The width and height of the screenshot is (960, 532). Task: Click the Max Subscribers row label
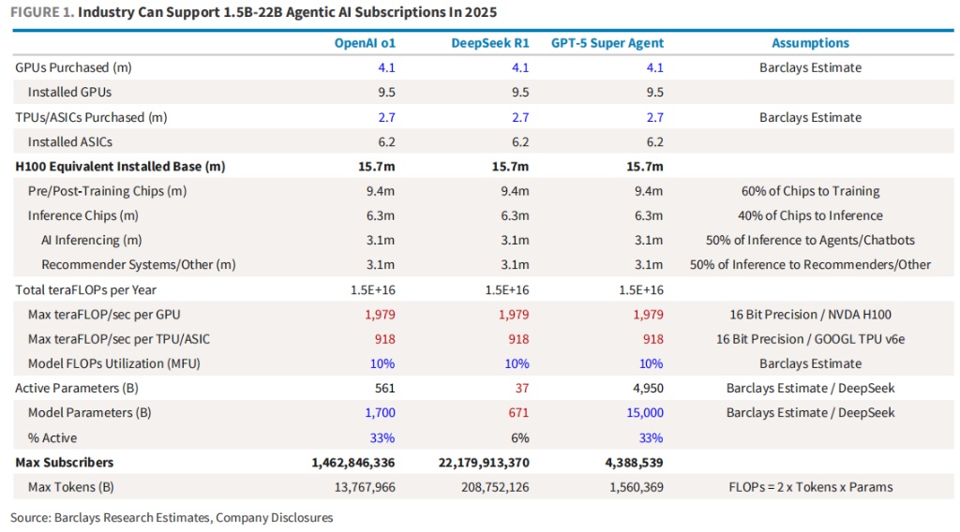point(64,462)
